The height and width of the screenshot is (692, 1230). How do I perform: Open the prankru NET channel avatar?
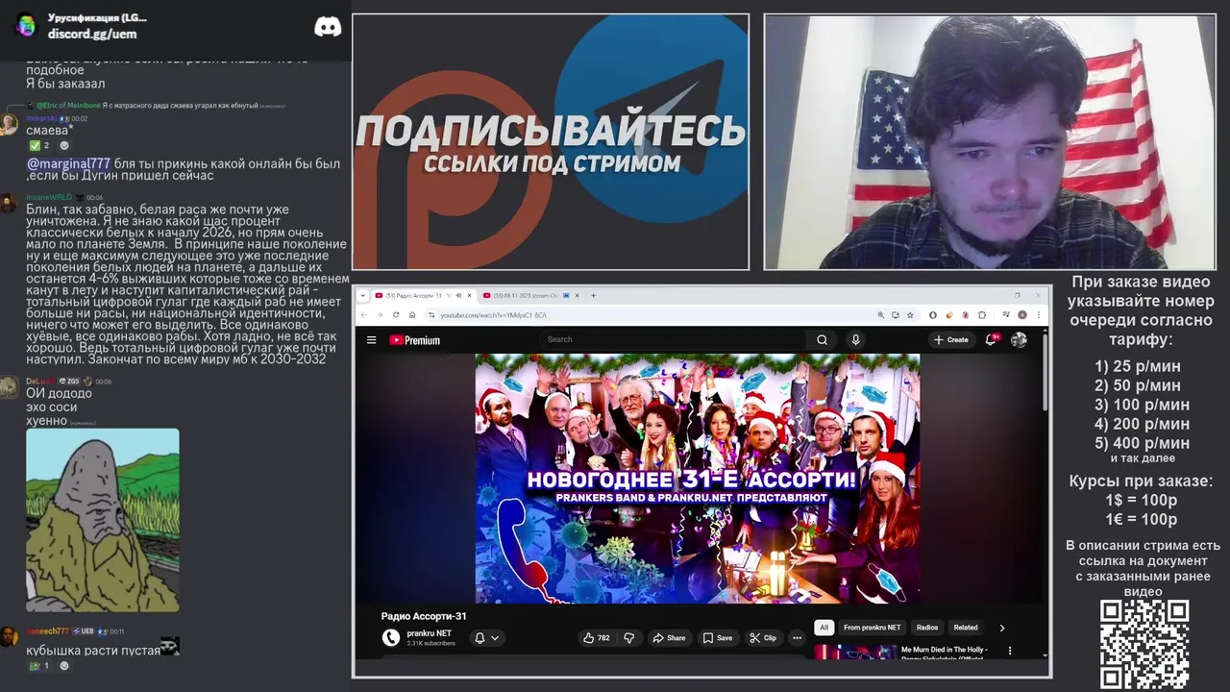tap(390, 637)
